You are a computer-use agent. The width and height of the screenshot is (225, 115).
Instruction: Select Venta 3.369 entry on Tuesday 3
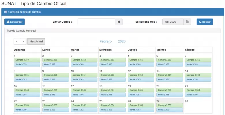coord(84,64)
